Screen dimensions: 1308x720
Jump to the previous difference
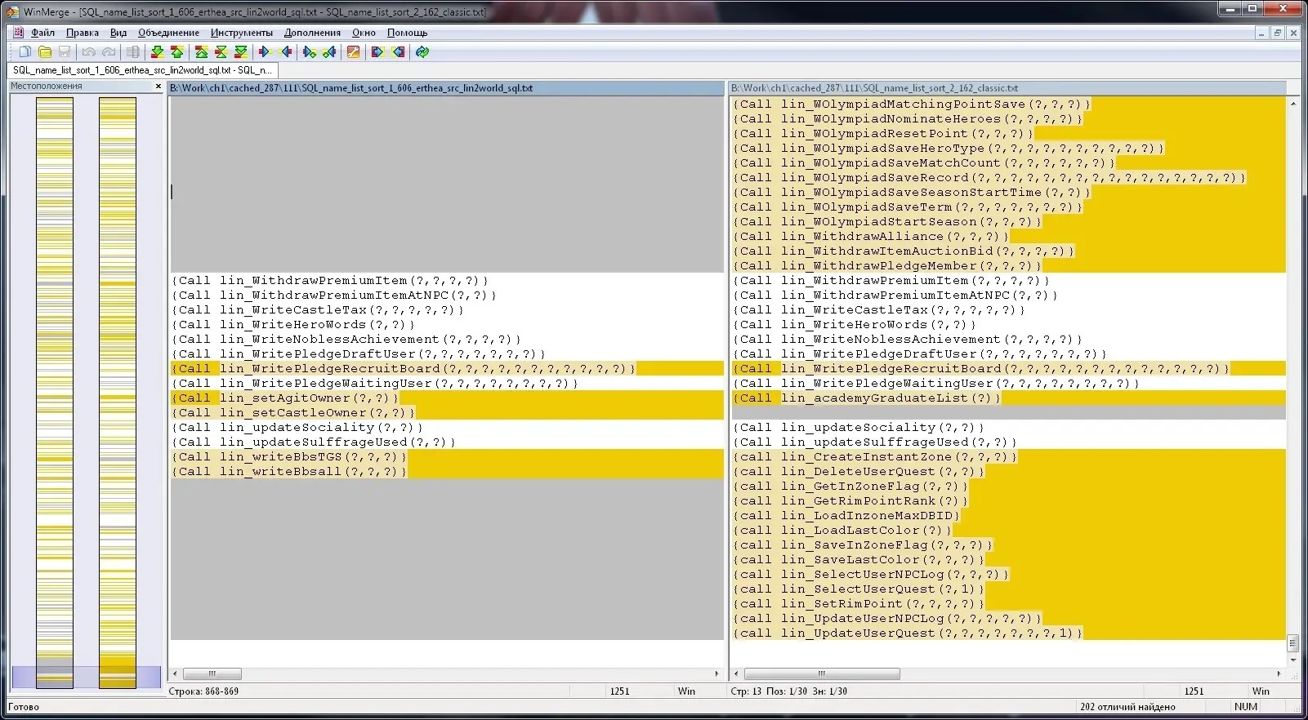point(176,52)
